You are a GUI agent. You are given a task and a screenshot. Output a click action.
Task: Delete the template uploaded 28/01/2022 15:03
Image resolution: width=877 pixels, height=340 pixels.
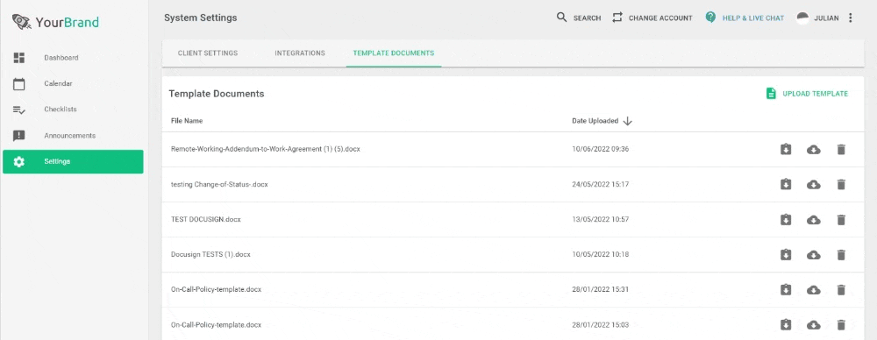[841, 325]
